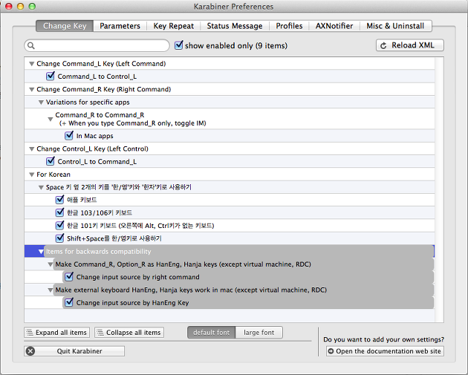468x375 pixels.
Task: Open the Status Message tab
Action: click(235, 26)
